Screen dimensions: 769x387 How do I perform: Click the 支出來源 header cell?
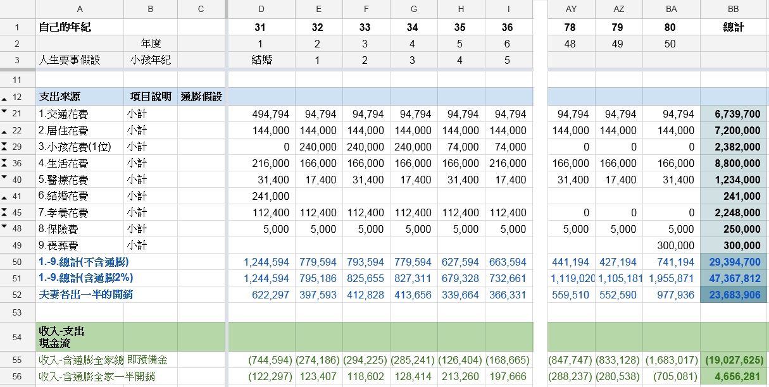click(x=80, y=97)
